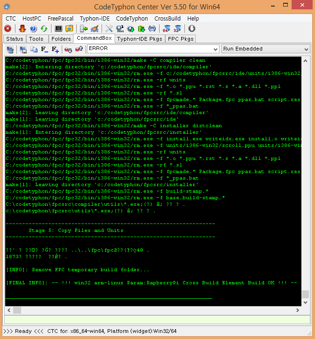Click '[INFO]: Remove FPC temporary build folder' line
Screen dimensions: 315x339
77,270
